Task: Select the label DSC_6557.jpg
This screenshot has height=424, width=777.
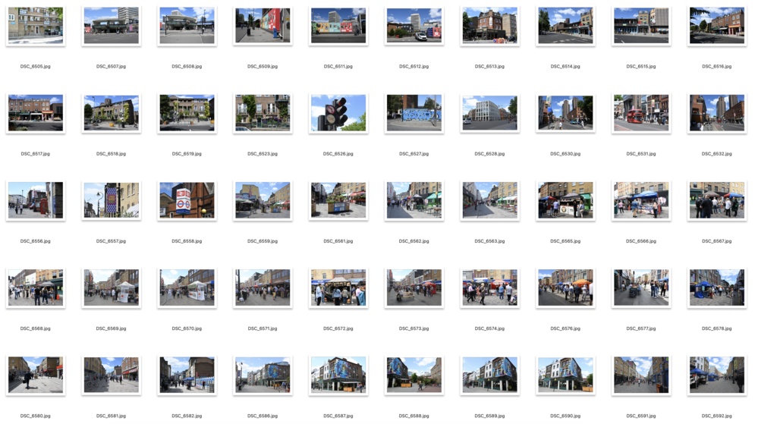Action: point(111,241)
